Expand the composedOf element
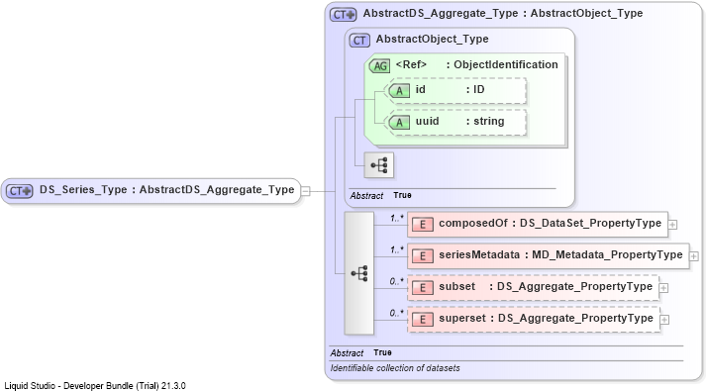The image size is (706, 391). (x=672, y=225)
